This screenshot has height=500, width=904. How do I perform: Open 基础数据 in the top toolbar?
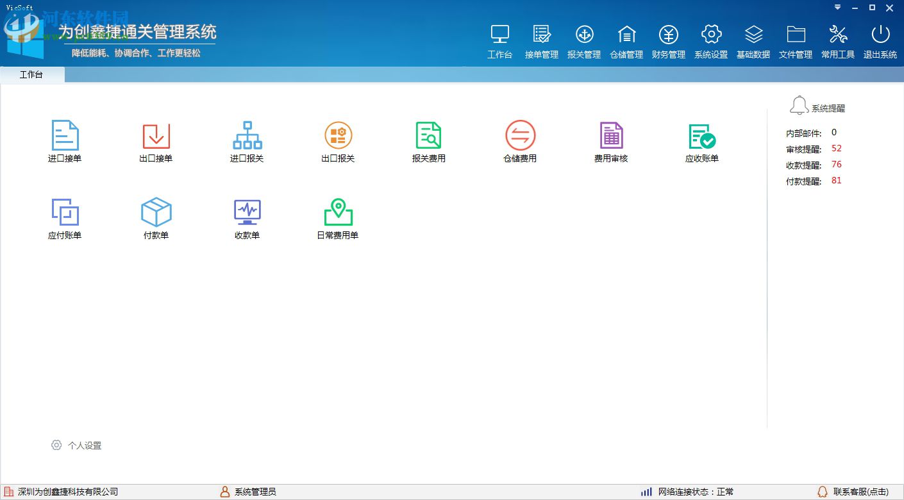pyautogui.click(x=753, y=42)
